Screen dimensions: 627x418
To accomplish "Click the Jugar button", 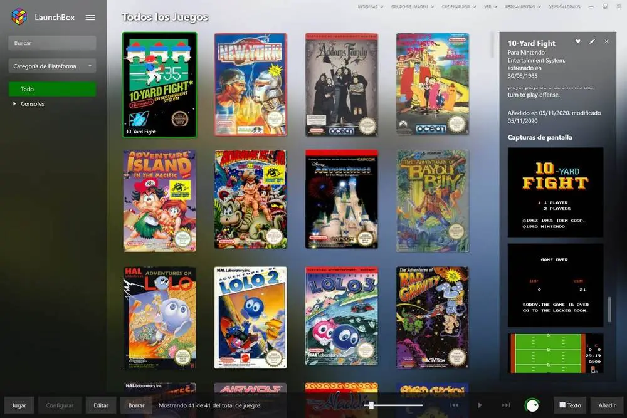I will (x=19, y=405).
